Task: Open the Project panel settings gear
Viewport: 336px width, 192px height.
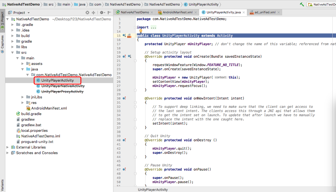Action: [x=102, y=13]
